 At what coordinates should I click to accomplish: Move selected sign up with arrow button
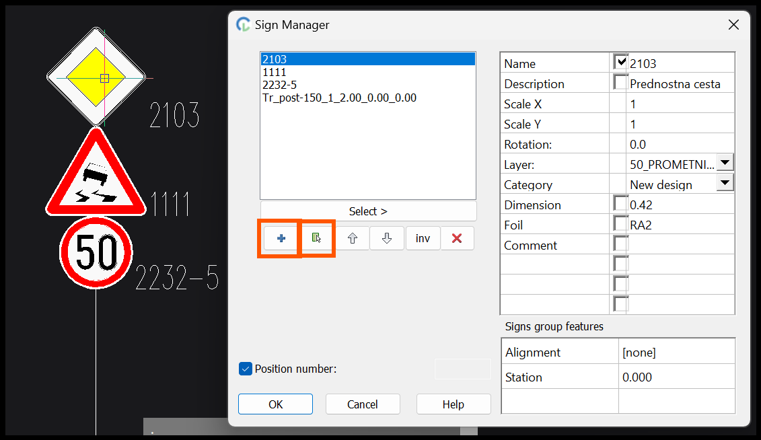coord(352,238)
